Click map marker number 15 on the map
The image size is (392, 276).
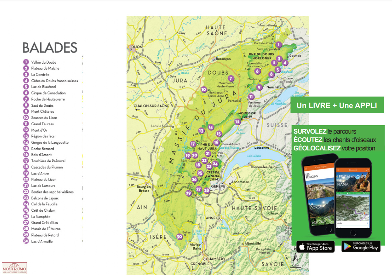pyautogui.click(x=219, y=134)
